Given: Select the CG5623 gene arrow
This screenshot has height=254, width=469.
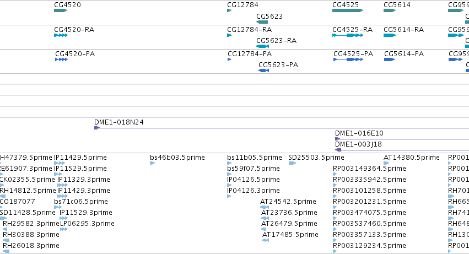Looking at the screenshot, I should click(x=262, y=22).
